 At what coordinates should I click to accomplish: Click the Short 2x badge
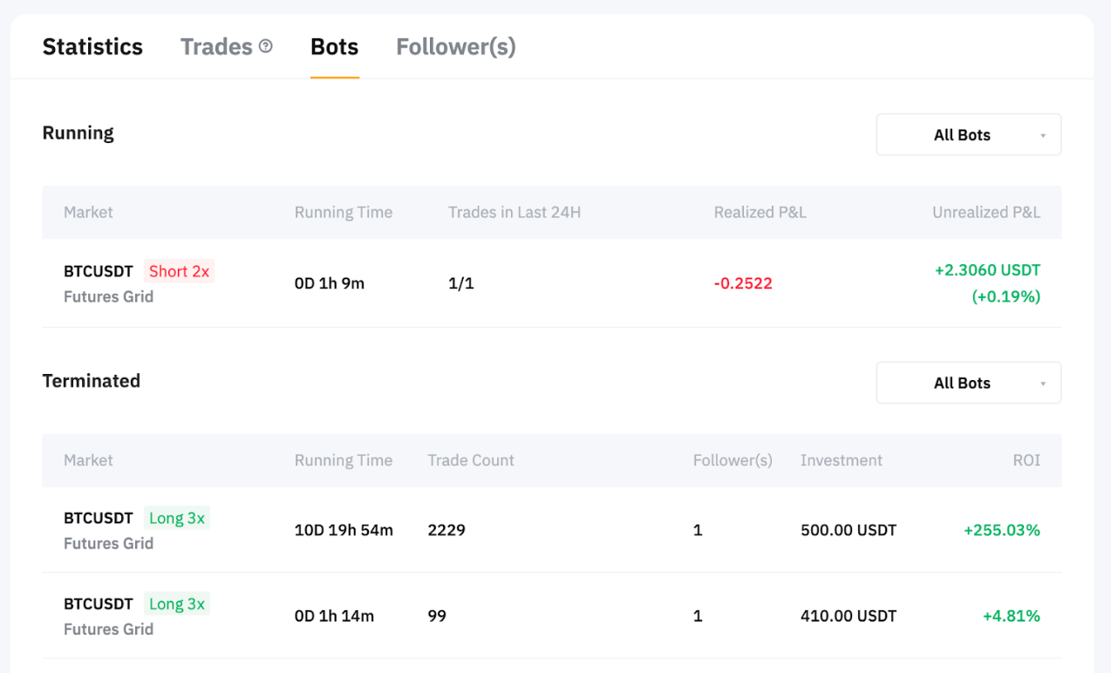179,271
